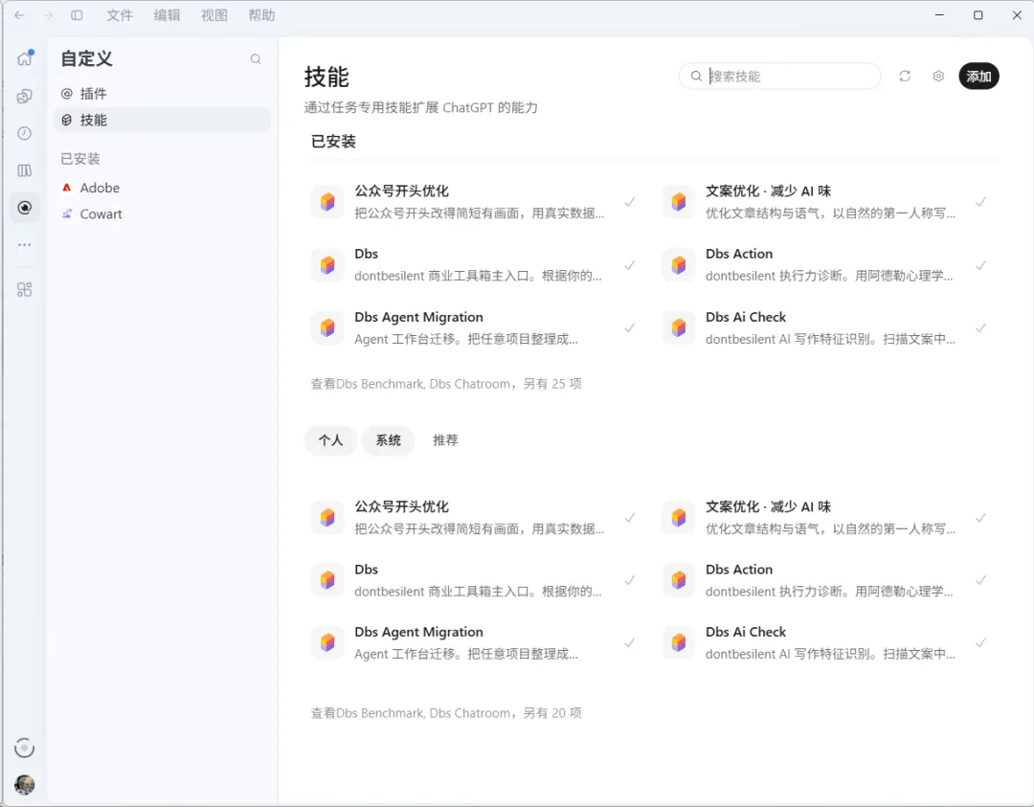Open lower list Dbs Agent Migration skill
This screenshot has height=807, width=1034.
coord(475,643)
